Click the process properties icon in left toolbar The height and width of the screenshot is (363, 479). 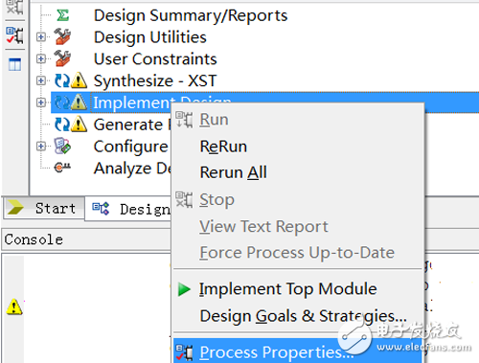tap(14, 35)
